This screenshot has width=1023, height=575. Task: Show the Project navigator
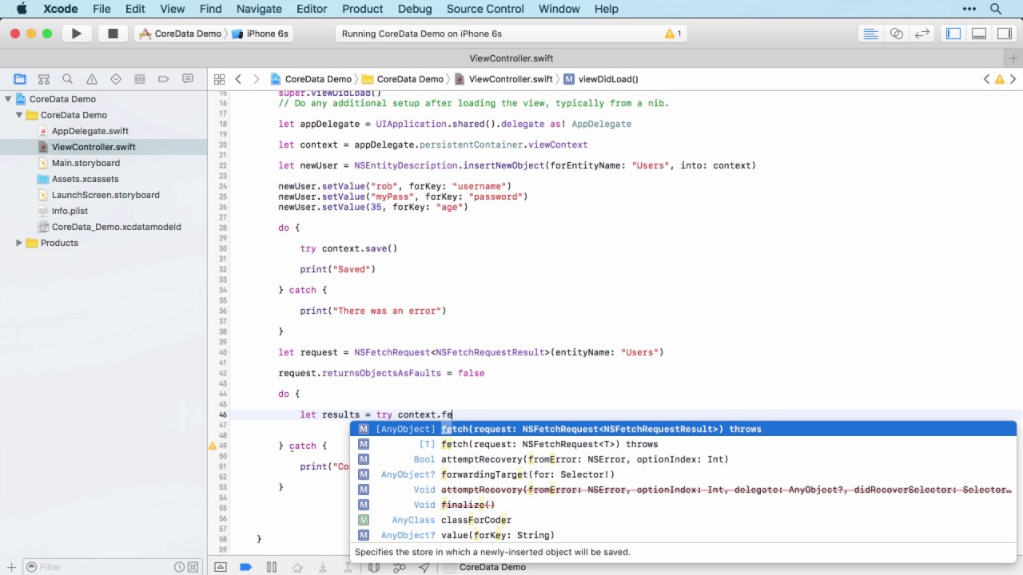20,79
